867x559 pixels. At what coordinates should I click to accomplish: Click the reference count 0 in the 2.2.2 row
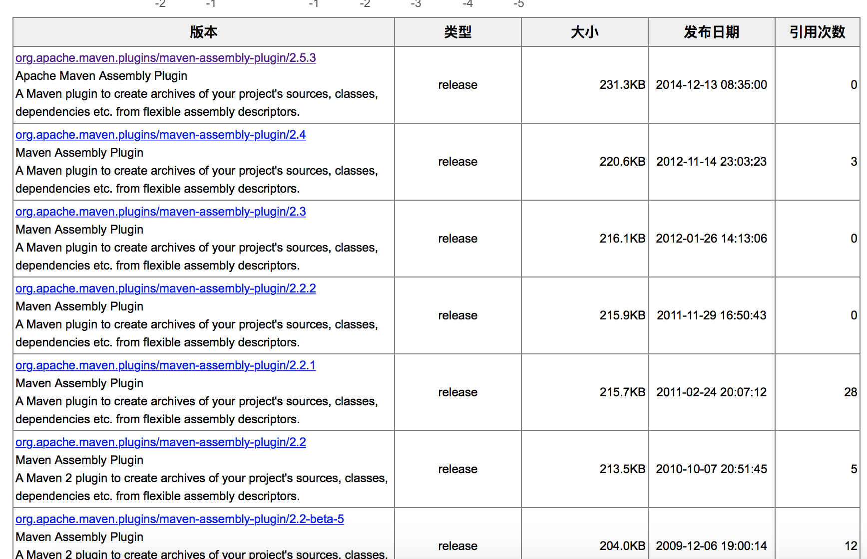854,315
